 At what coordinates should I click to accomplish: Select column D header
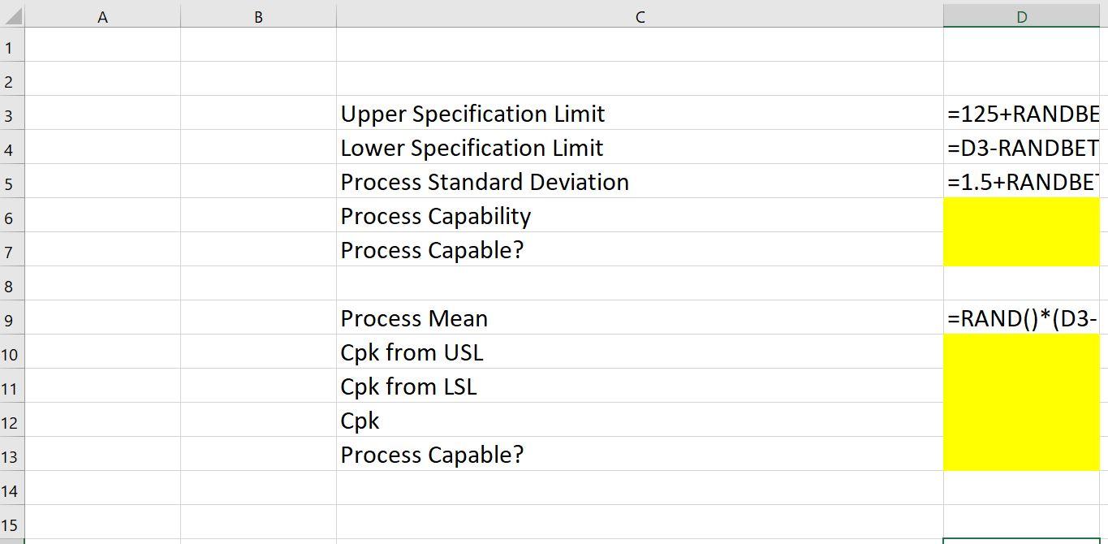1020,15
